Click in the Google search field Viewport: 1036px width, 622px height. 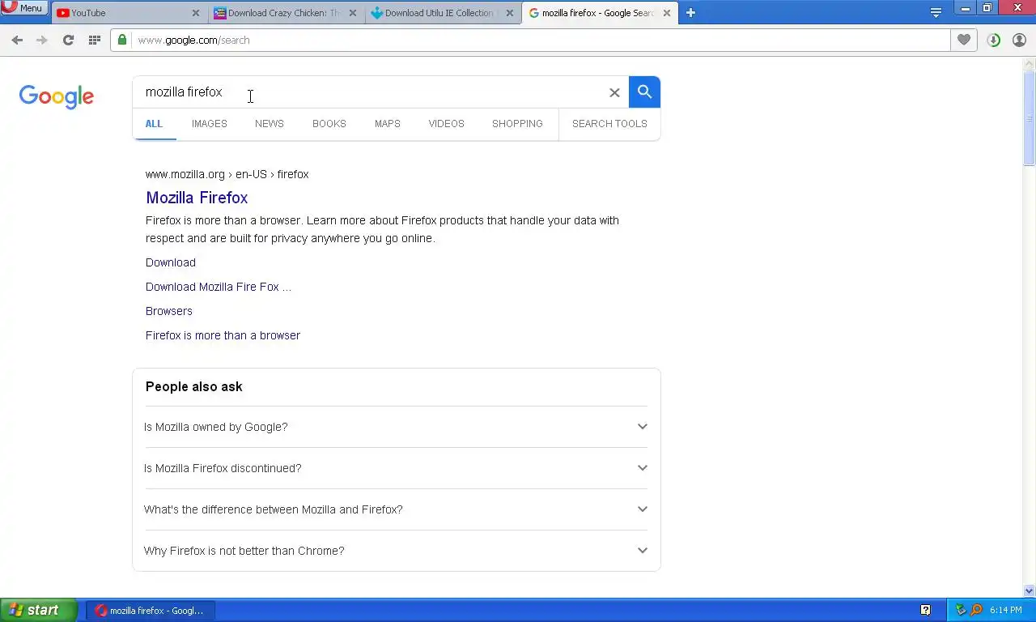pos(368,92)
